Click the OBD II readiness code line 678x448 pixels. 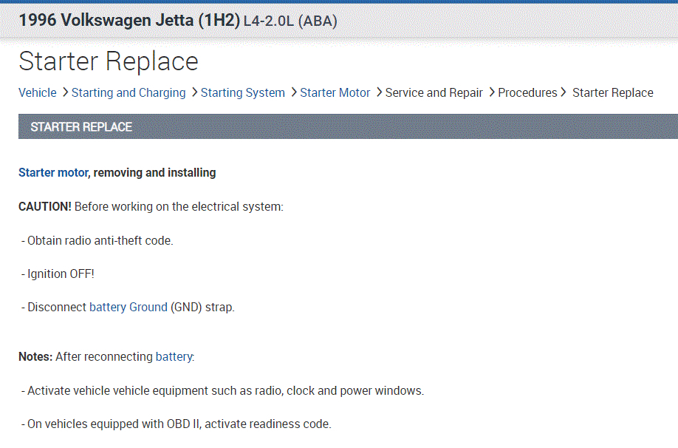[x=176, y=424]
